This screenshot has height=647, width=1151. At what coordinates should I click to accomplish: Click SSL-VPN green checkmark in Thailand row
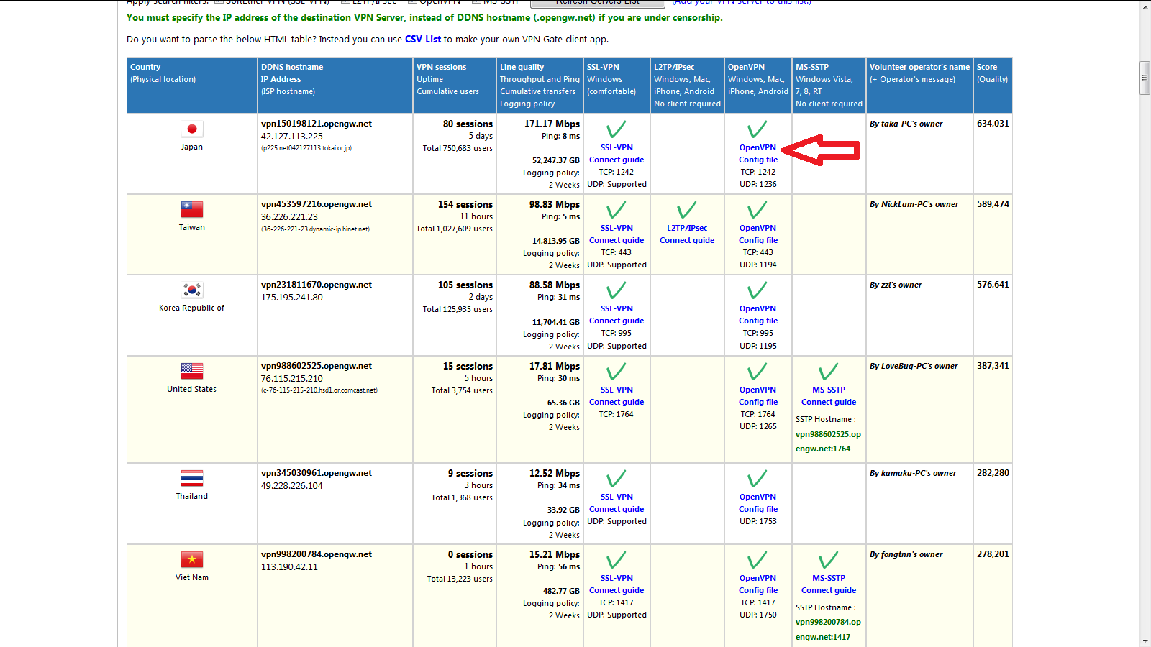click(616, 479)
